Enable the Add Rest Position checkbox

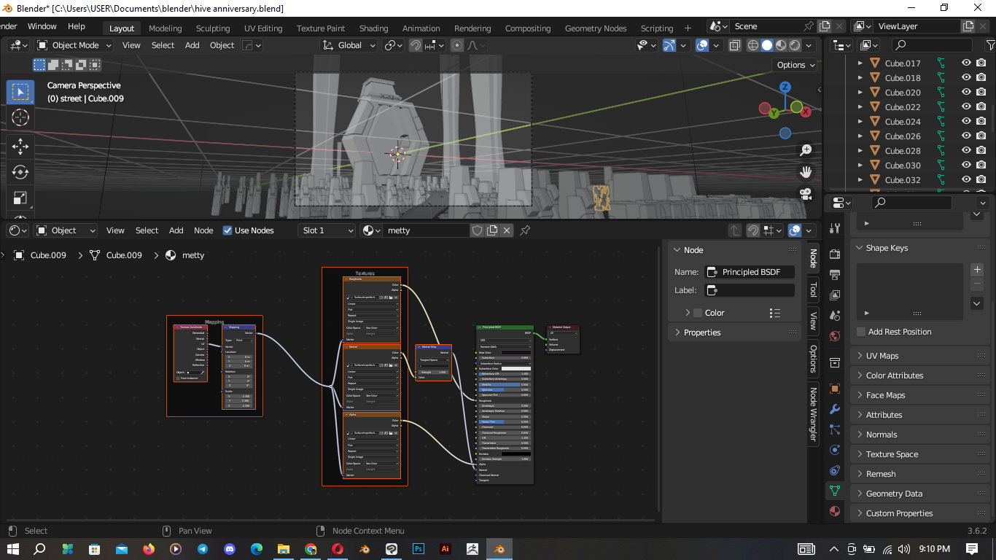coord(861,332)
